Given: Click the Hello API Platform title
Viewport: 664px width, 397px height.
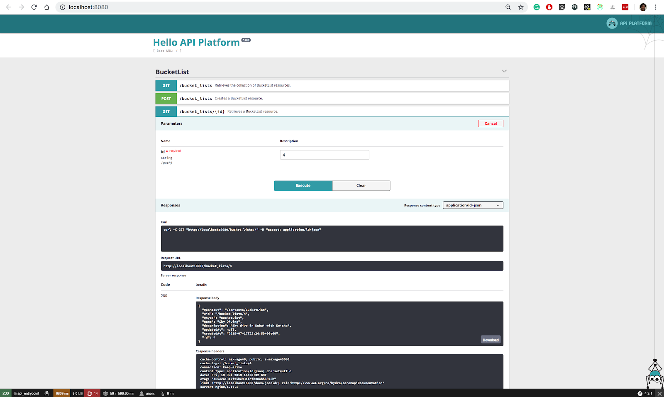Looking at the screenshot, I should click(196, 42).
